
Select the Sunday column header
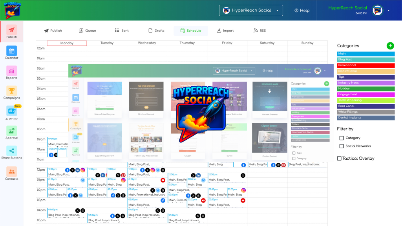(307, 43)
